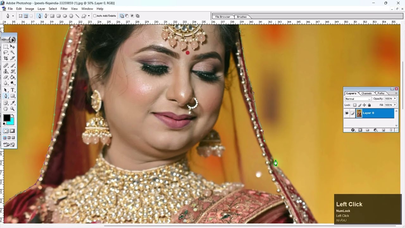
Task: Select the Lasso tool
Action: pos(6,53)
